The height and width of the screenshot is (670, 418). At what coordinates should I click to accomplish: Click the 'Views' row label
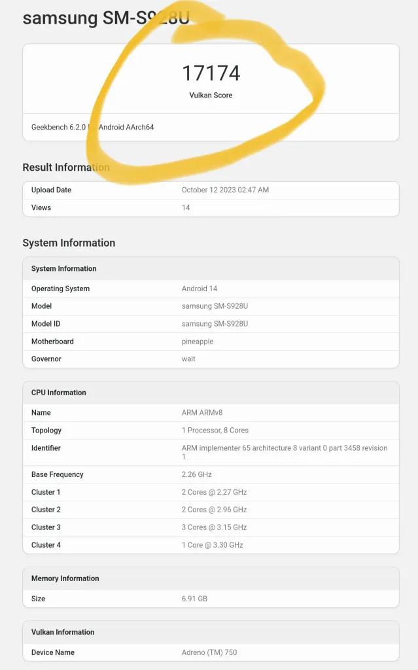[x=41, y=207]
